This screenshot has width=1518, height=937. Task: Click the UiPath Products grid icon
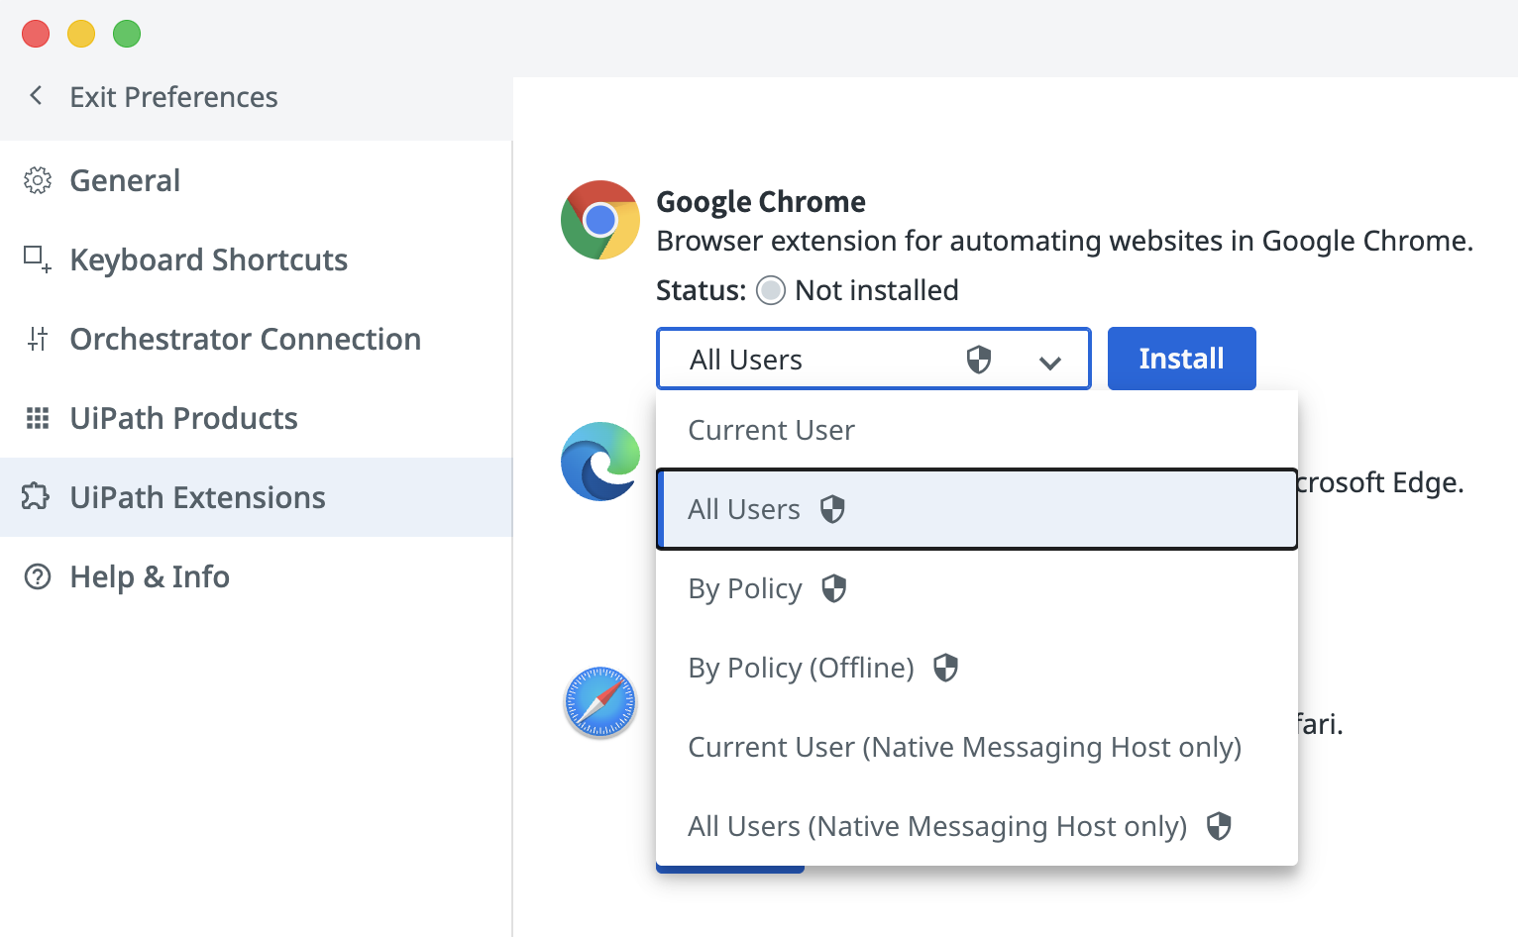38,418
